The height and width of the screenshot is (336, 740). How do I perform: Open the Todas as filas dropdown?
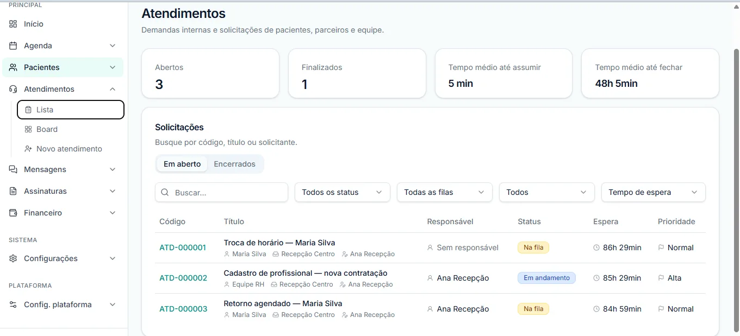tap(445, 192)
